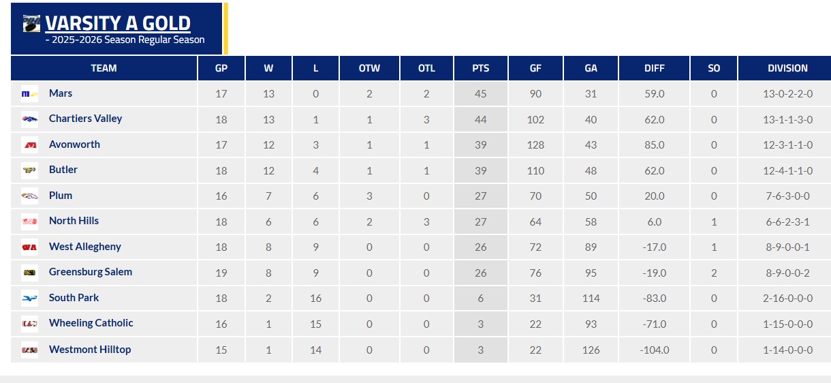Open the Varsity A Gold heading link
The image size is (831, 383).
coord(118,23)
